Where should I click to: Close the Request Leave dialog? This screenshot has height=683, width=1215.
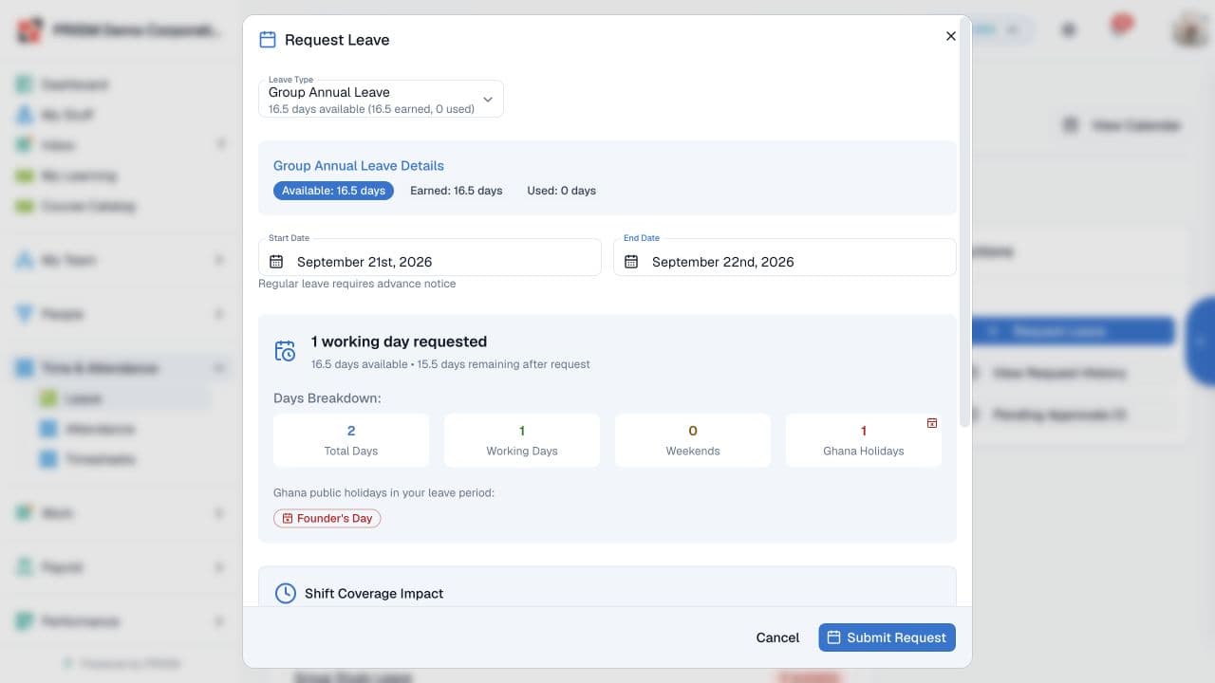pyautogui.click(x=950, y=36)
